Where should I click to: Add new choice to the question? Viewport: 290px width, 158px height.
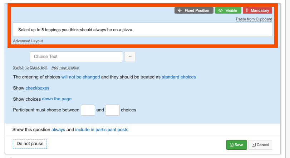pos(65,67)
